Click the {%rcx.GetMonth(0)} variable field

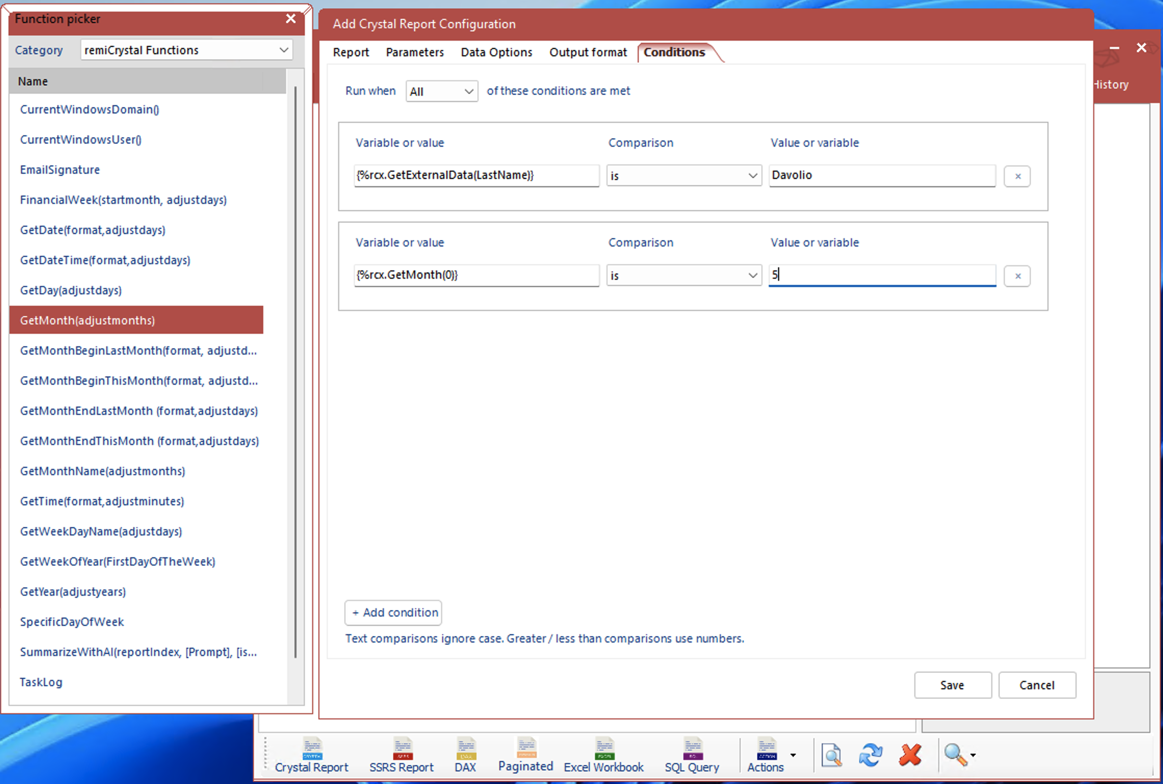tap(476, 275)
